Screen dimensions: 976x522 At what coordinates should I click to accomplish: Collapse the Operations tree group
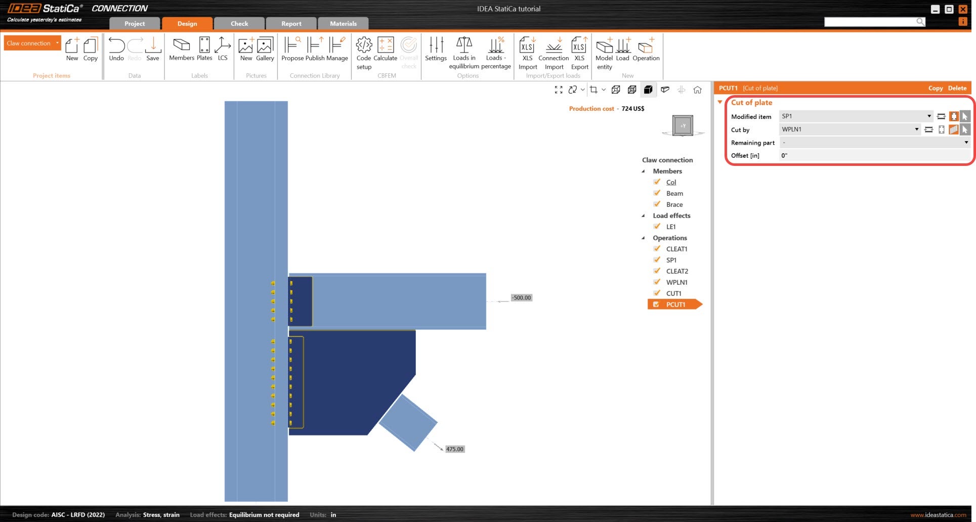tap(644, 238)
